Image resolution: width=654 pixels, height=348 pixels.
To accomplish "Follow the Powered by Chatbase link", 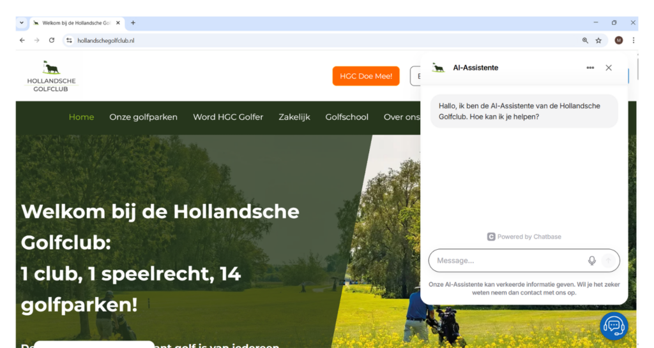I will click(524, 236).
